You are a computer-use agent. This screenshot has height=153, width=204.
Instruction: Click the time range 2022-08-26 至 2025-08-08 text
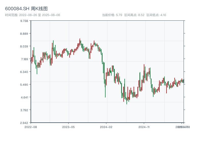pyautogui.click(x=32, y=15)
